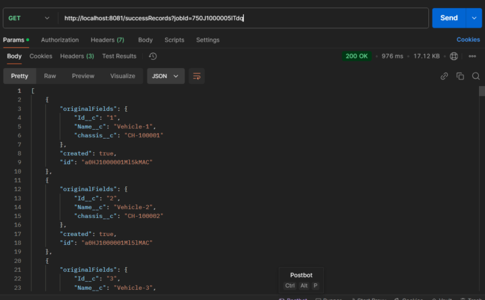
Task: Click the 200 OK status badge
Action: click(x=356, y=57)
